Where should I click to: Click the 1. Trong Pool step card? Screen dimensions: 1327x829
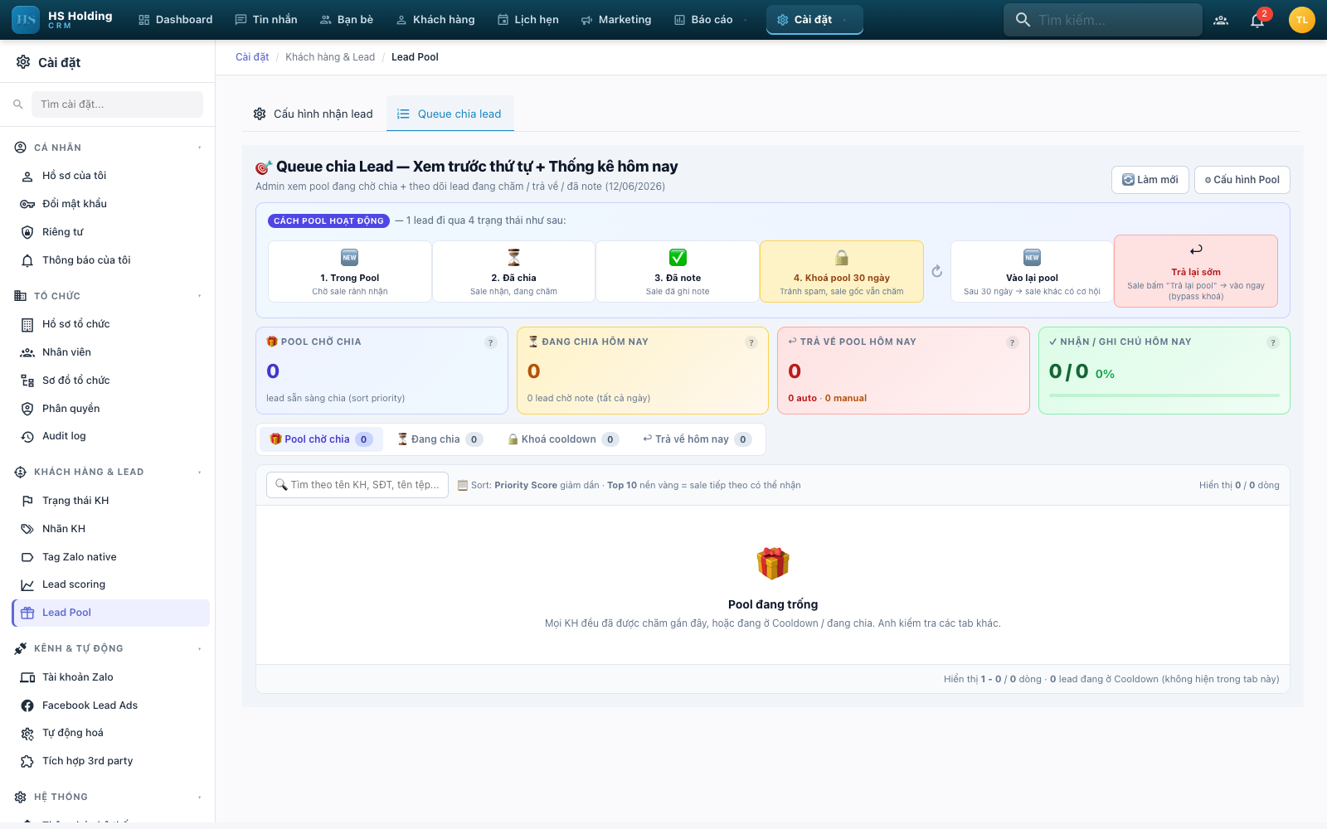(x=350, y=271)
